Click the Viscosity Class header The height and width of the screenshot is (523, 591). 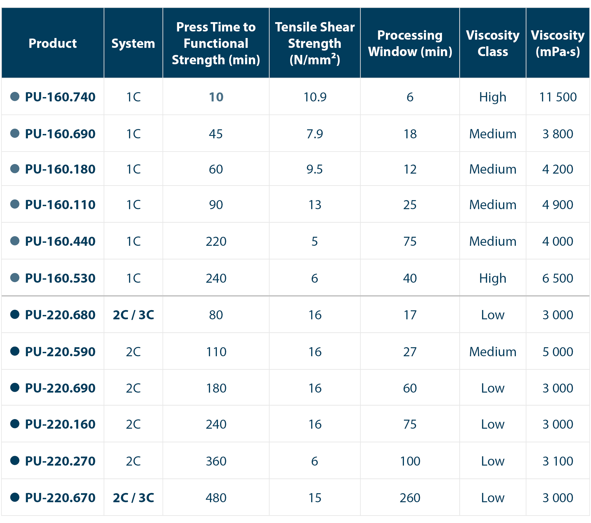(493, 43)
